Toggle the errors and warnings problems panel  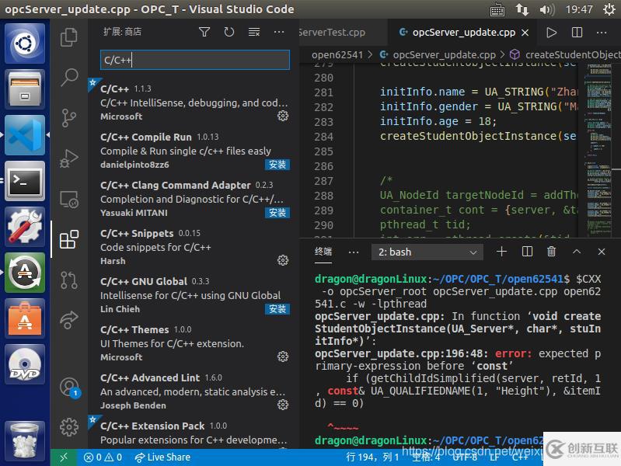[x=103, y=457]
